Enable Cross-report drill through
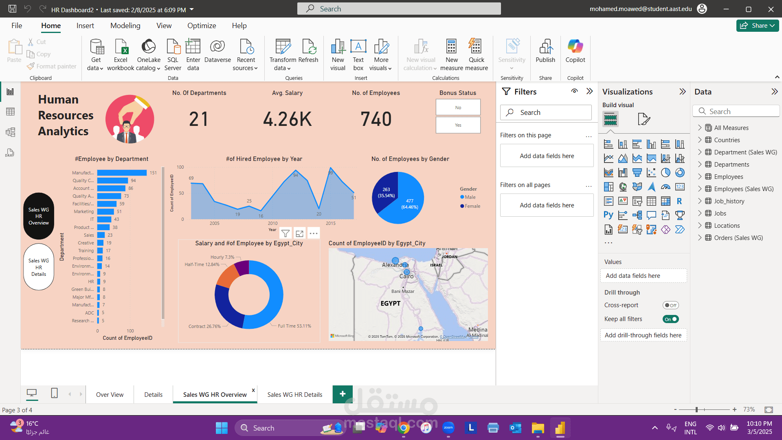The height and width of the screenshot is (440, 782). [670, 305]
